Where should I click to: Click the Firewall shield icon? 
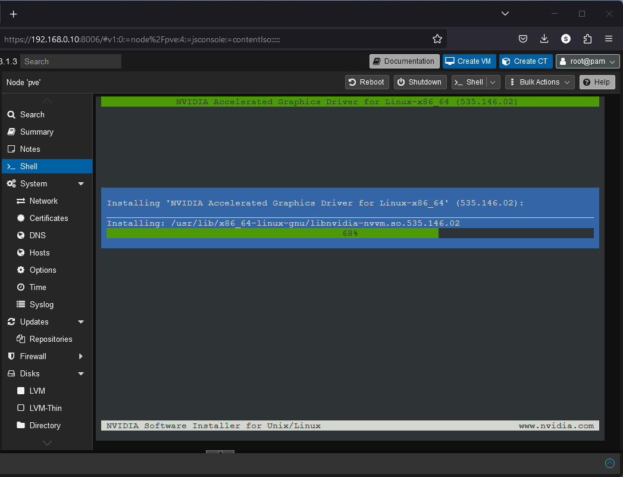(11, 357)
